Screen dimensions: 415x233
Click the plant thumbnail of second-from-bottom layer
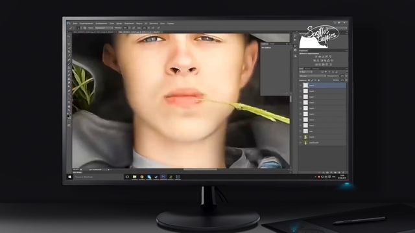tap(305, 137)
